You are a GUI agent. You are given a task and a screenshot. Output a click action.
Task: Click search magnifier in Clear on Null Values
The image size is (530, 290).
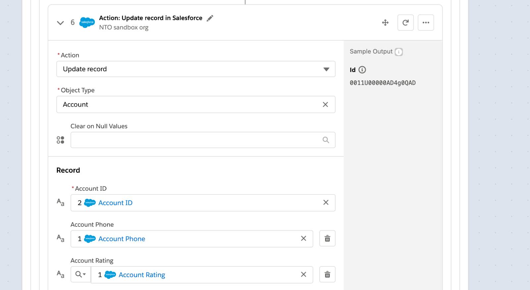(326, 140)
